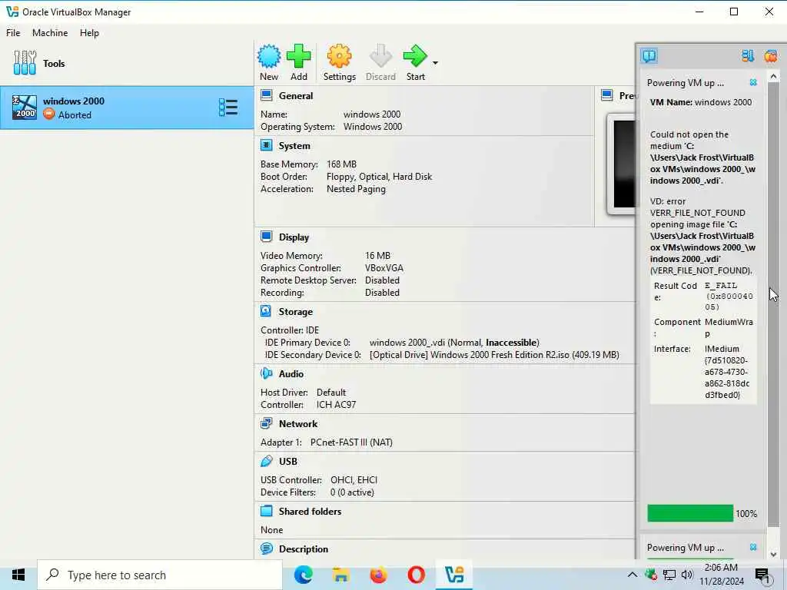The image size is (787, 590).
Task: Click the Discard saved state icon
Action: pos(380,56)
